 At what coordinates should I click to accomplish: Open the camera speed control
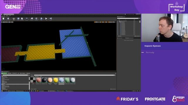[114, 22]
